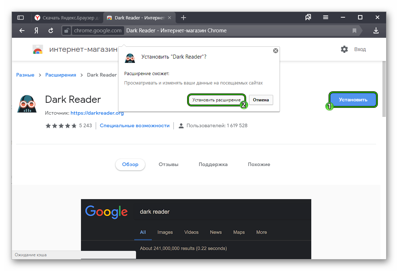Toggle the side panel icon
The height and width of the screenshot is (271, 398).
click(21, 18)
